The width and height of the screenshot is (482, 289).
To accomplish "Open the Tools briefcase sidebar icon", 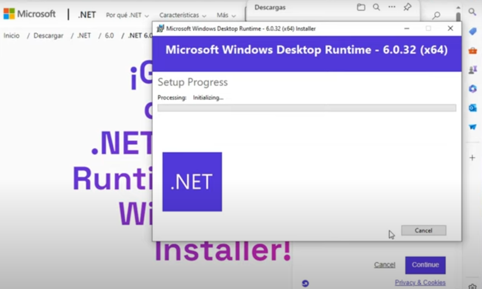I will pyautogui.click(x=472, y=51).
